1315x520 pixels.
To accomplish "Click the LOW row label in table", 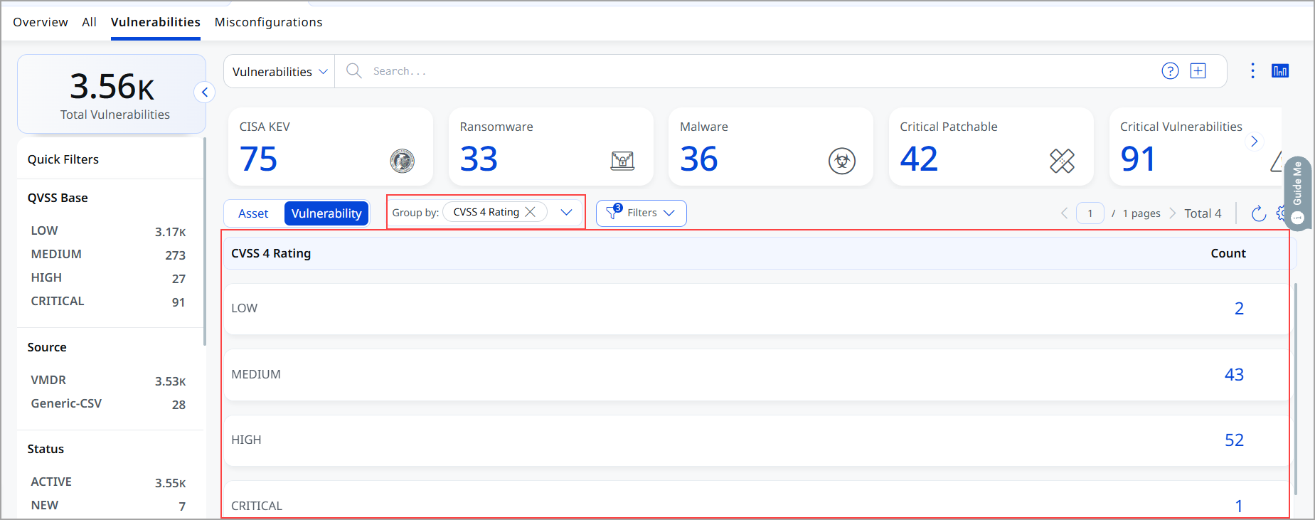I will (244, 308).
